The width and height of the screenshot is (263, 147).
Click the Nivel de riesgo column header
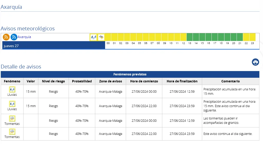point(53,81)
